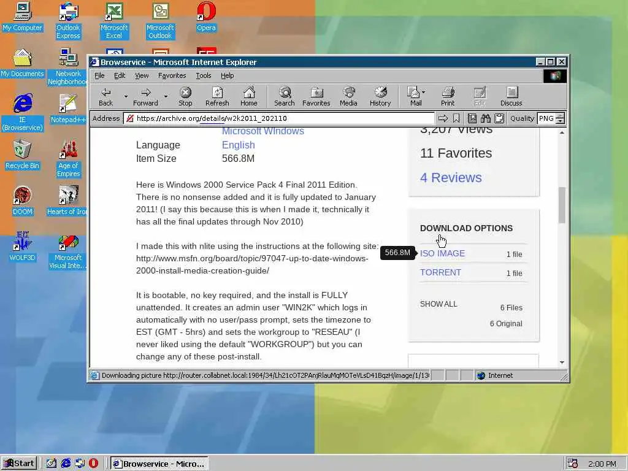Click the Opera quick launch icon
The image size is (628, 471).
(x=93, y=464)
